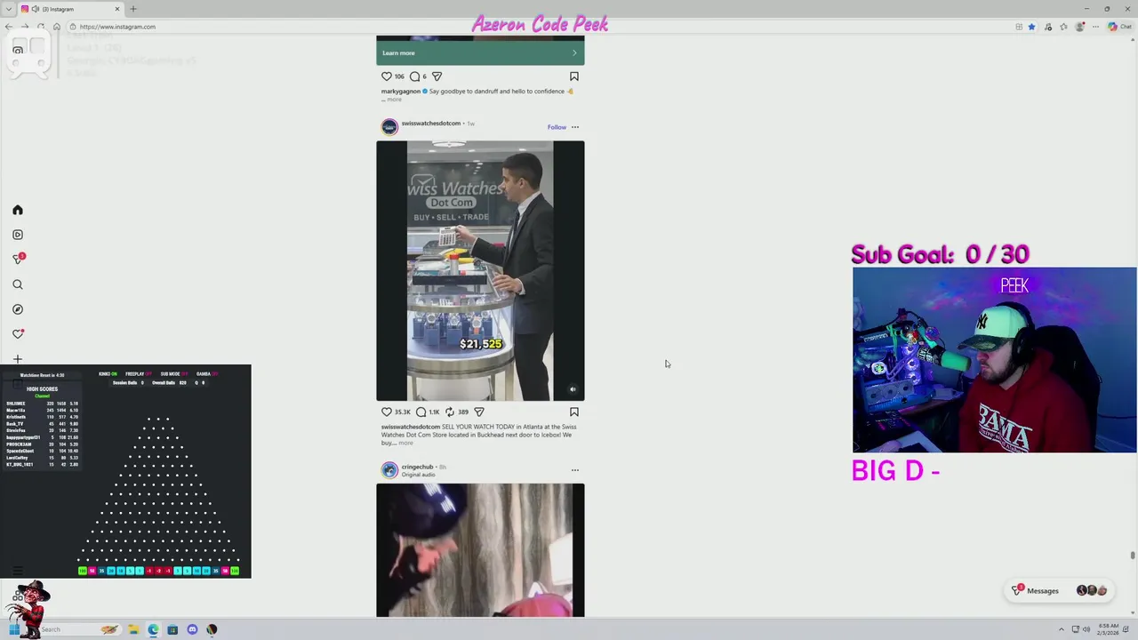Open Microsoft Edge from the taskbar
1138x640 pixels.
pos(153,629)
